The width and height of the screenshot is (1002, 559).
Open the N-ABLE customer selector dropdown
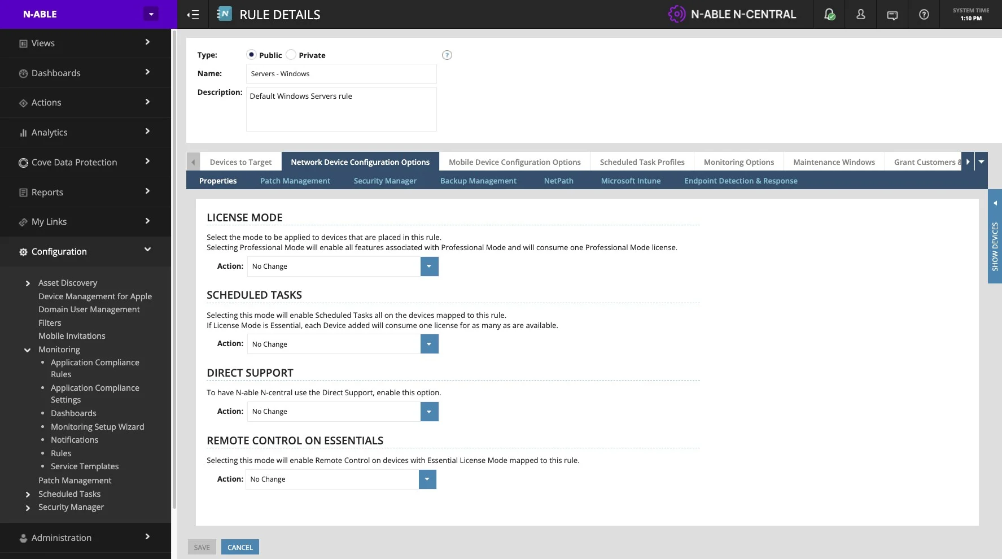[x=151, y=14]
